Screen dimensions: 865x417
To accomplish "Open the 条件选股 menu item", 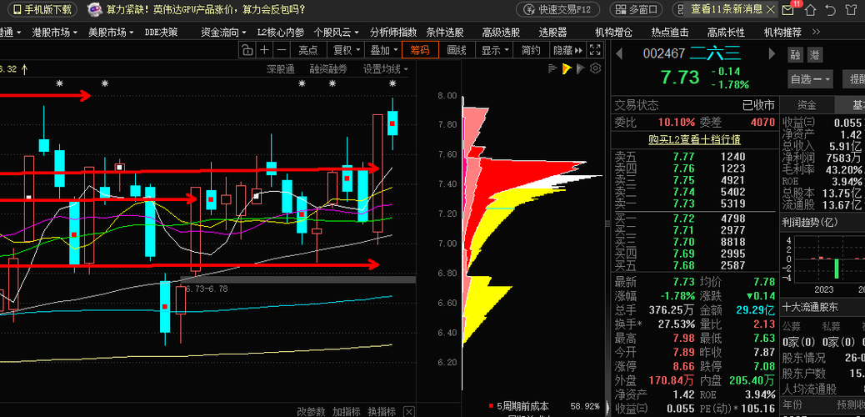I will [445, 32].
